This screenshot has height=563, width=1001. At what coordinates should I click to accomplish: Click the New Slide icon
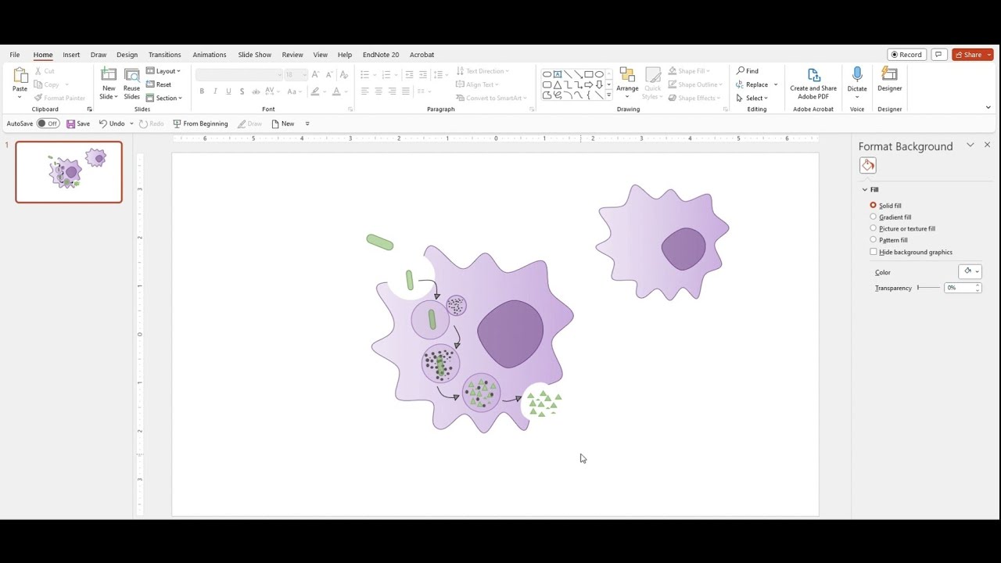pos(109,75)
